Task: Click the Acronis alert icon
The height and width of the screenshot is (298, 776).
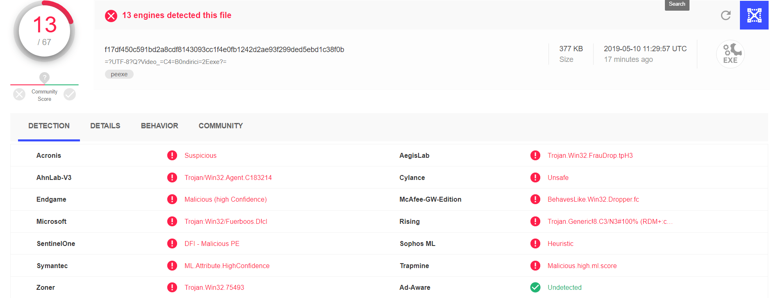Action: (172, 155)
